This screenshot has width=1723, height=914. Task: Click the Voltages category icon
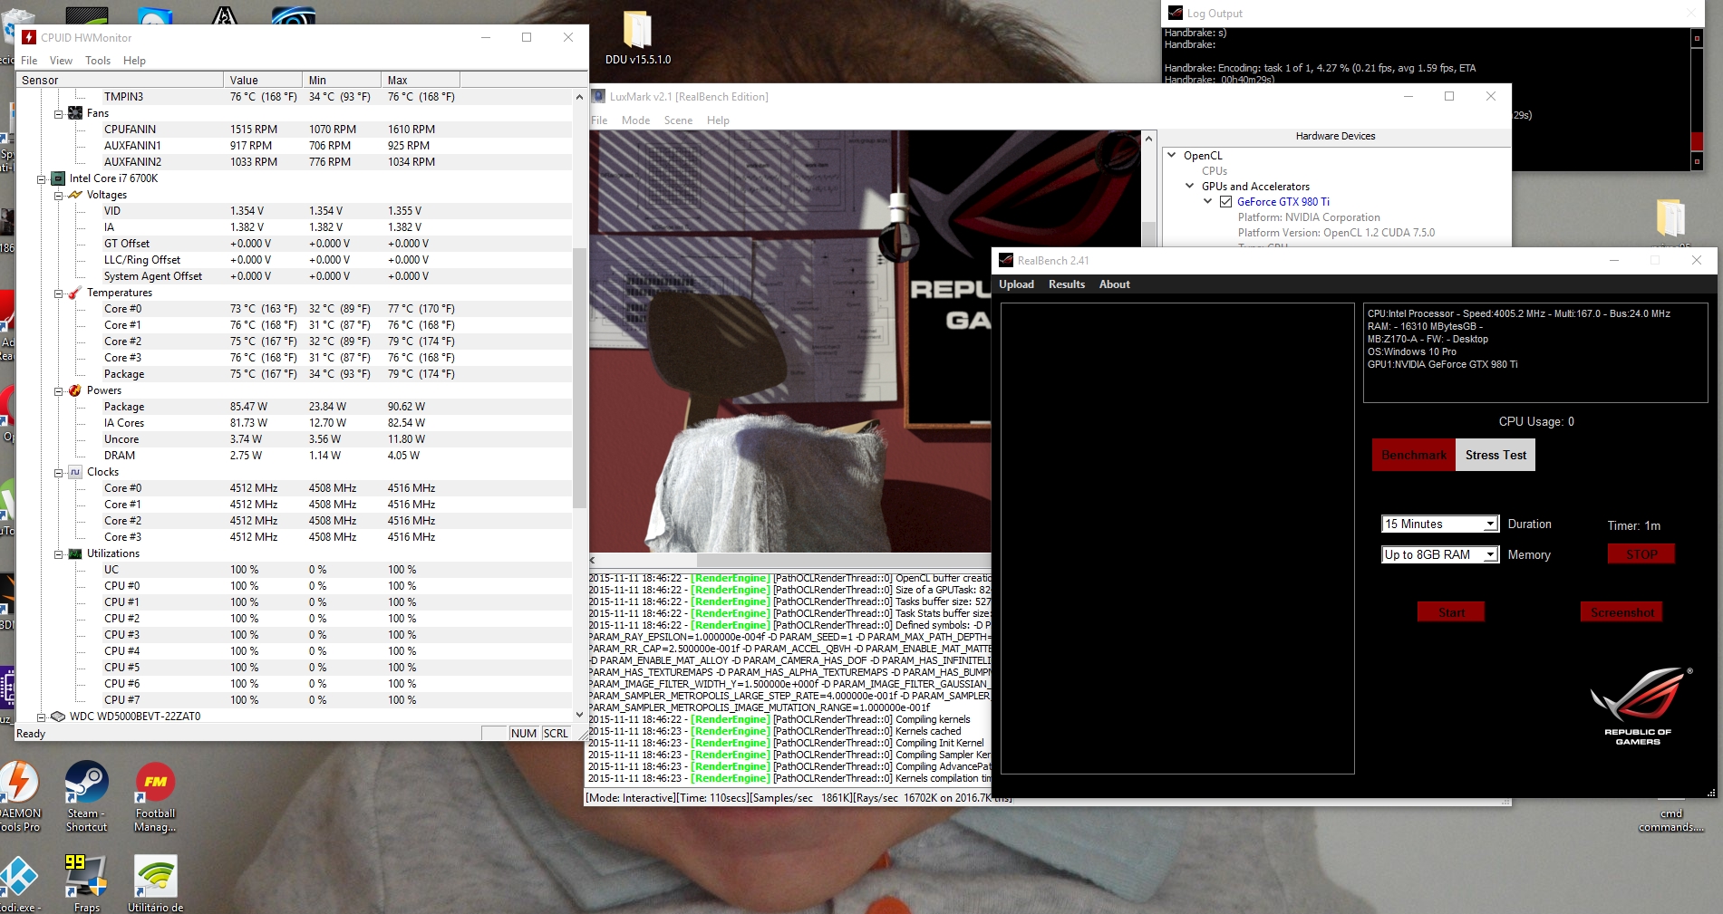pos(75,195)
